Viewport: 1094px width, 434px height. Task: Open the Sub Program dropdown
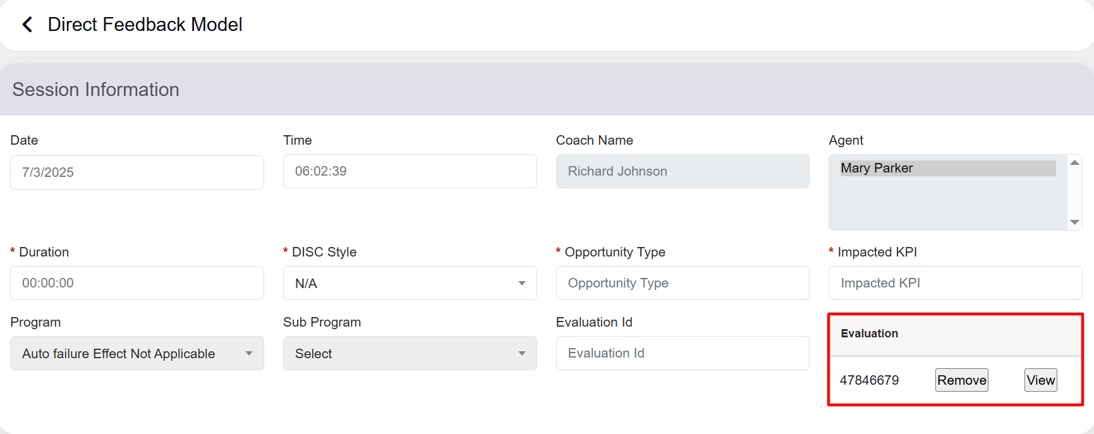tap(410, 353)
